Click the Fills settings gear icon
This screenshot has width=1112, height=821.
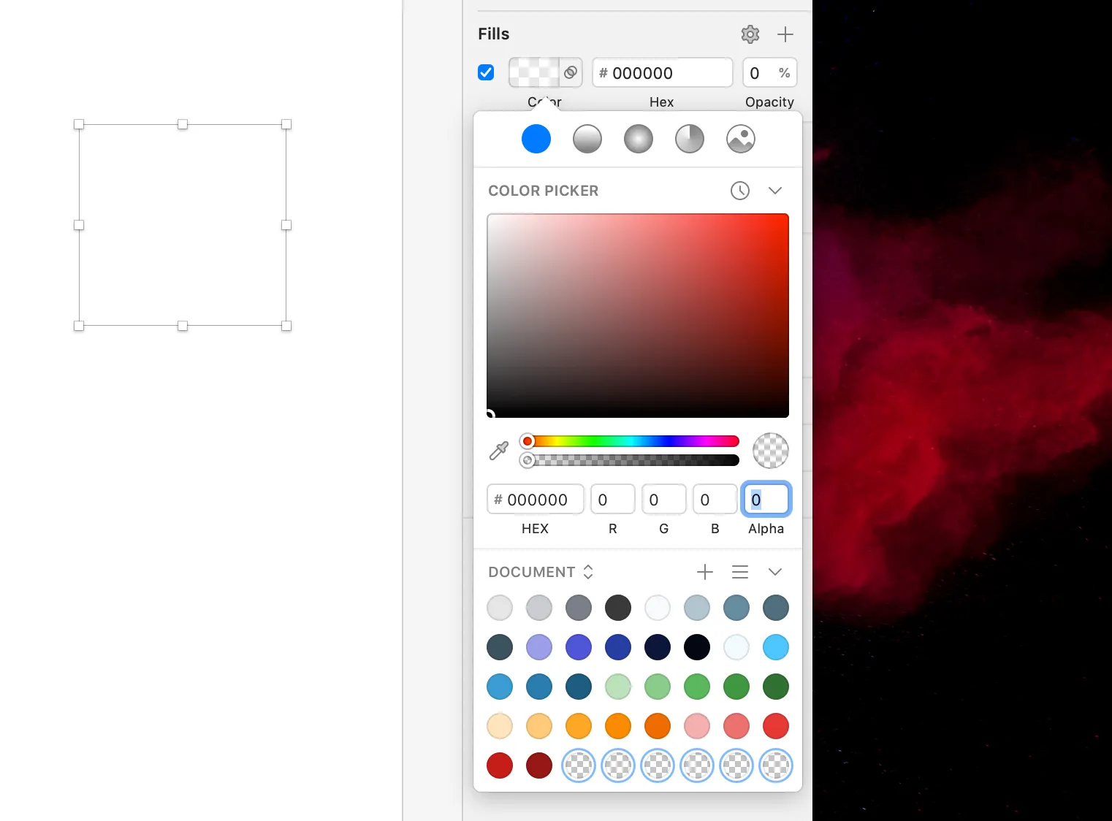(x=750, y=34)
